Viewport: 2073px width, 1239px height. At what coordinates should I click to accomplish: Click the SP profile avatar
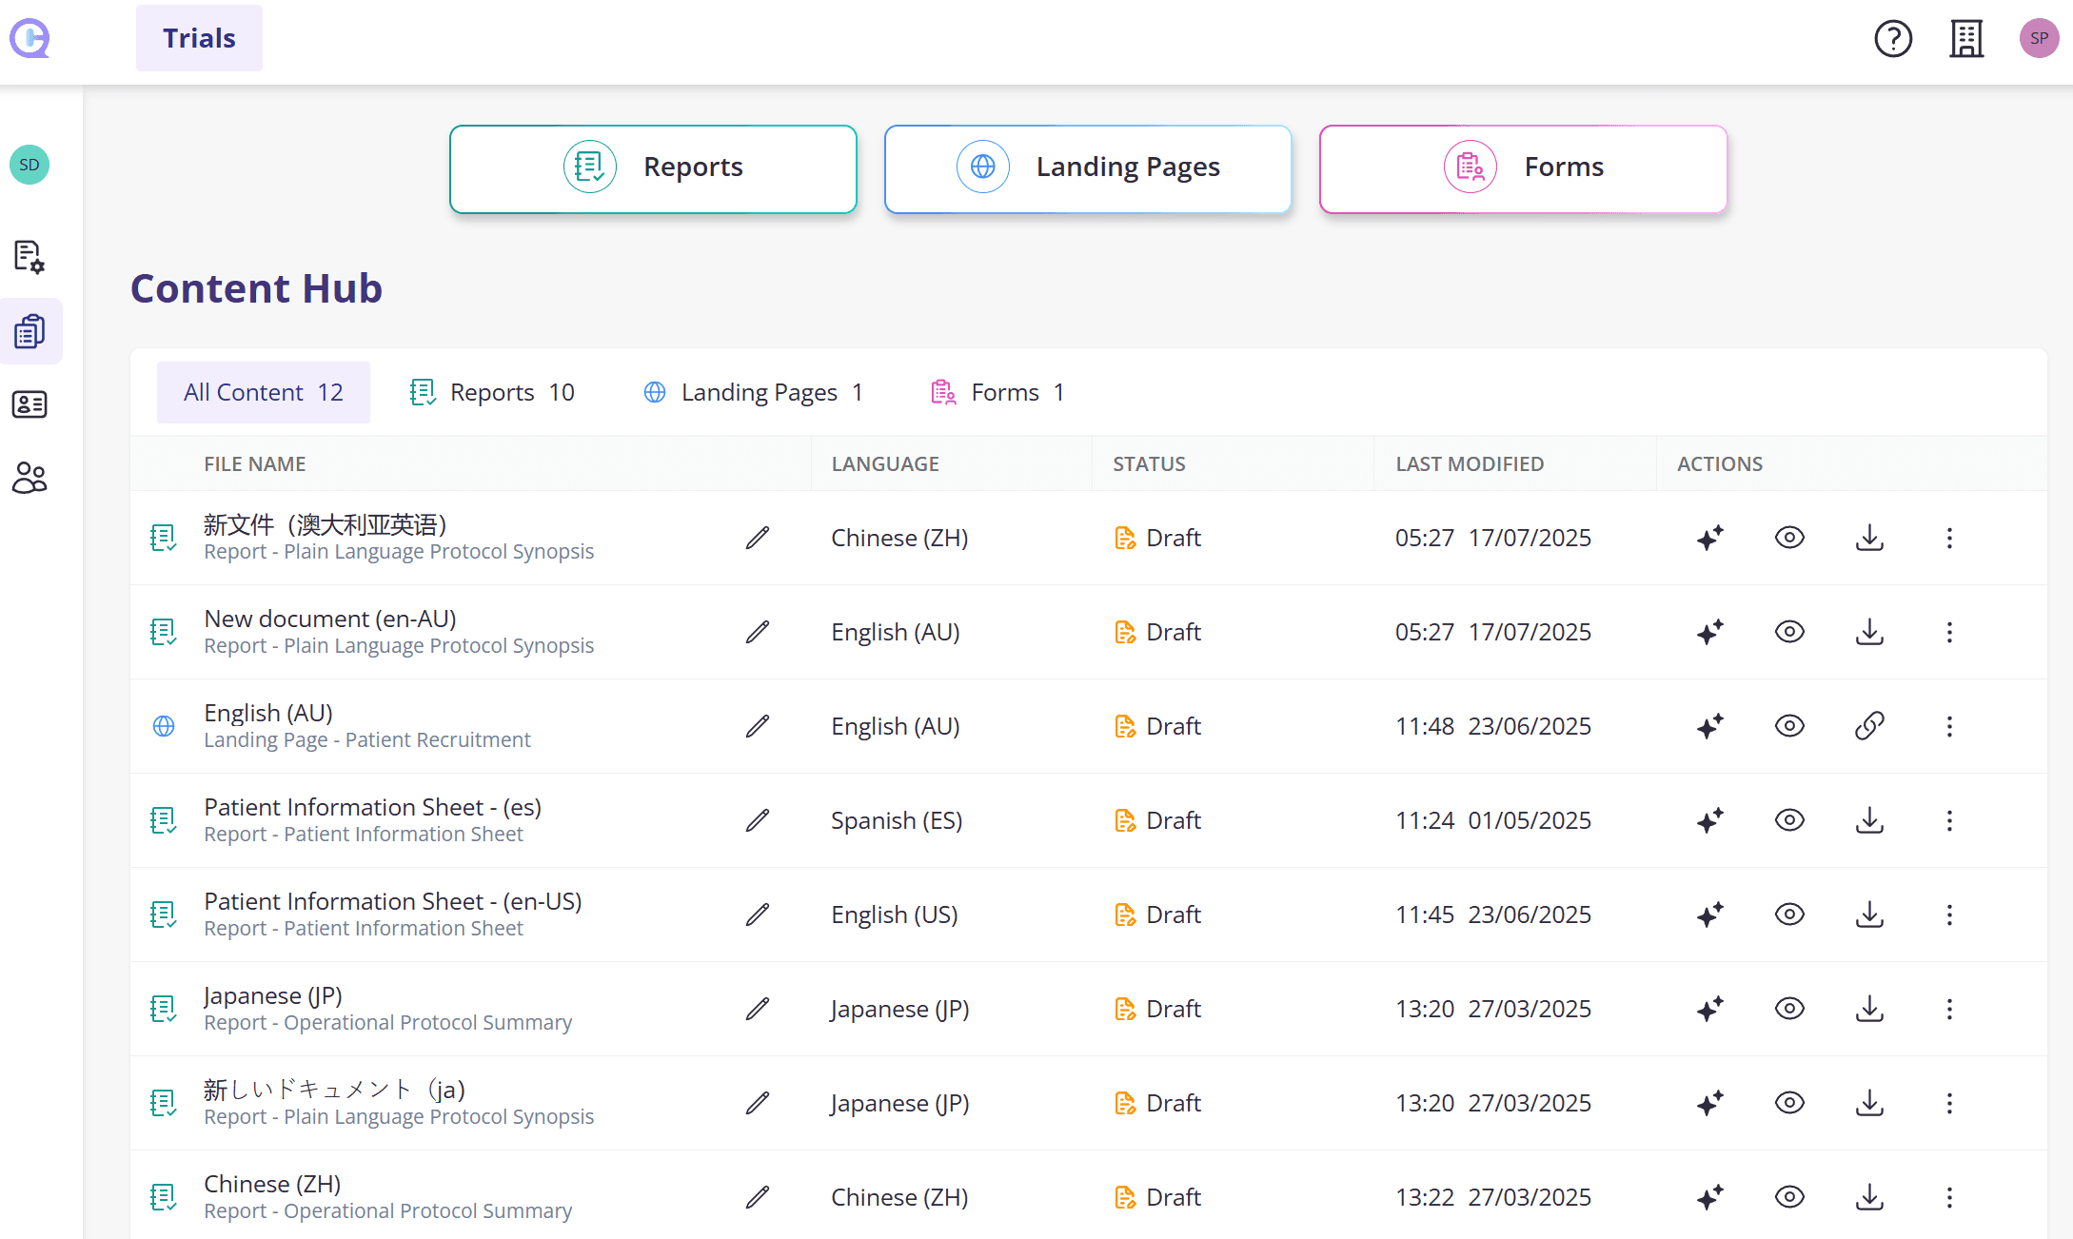2039,38
